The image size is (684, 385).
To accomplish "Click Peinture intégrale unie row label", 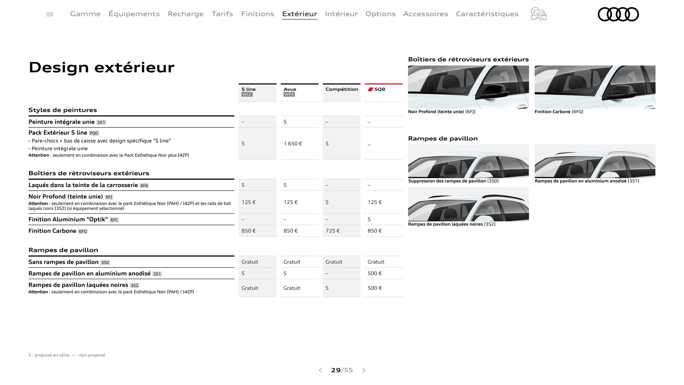I will [x=62, y=122].
